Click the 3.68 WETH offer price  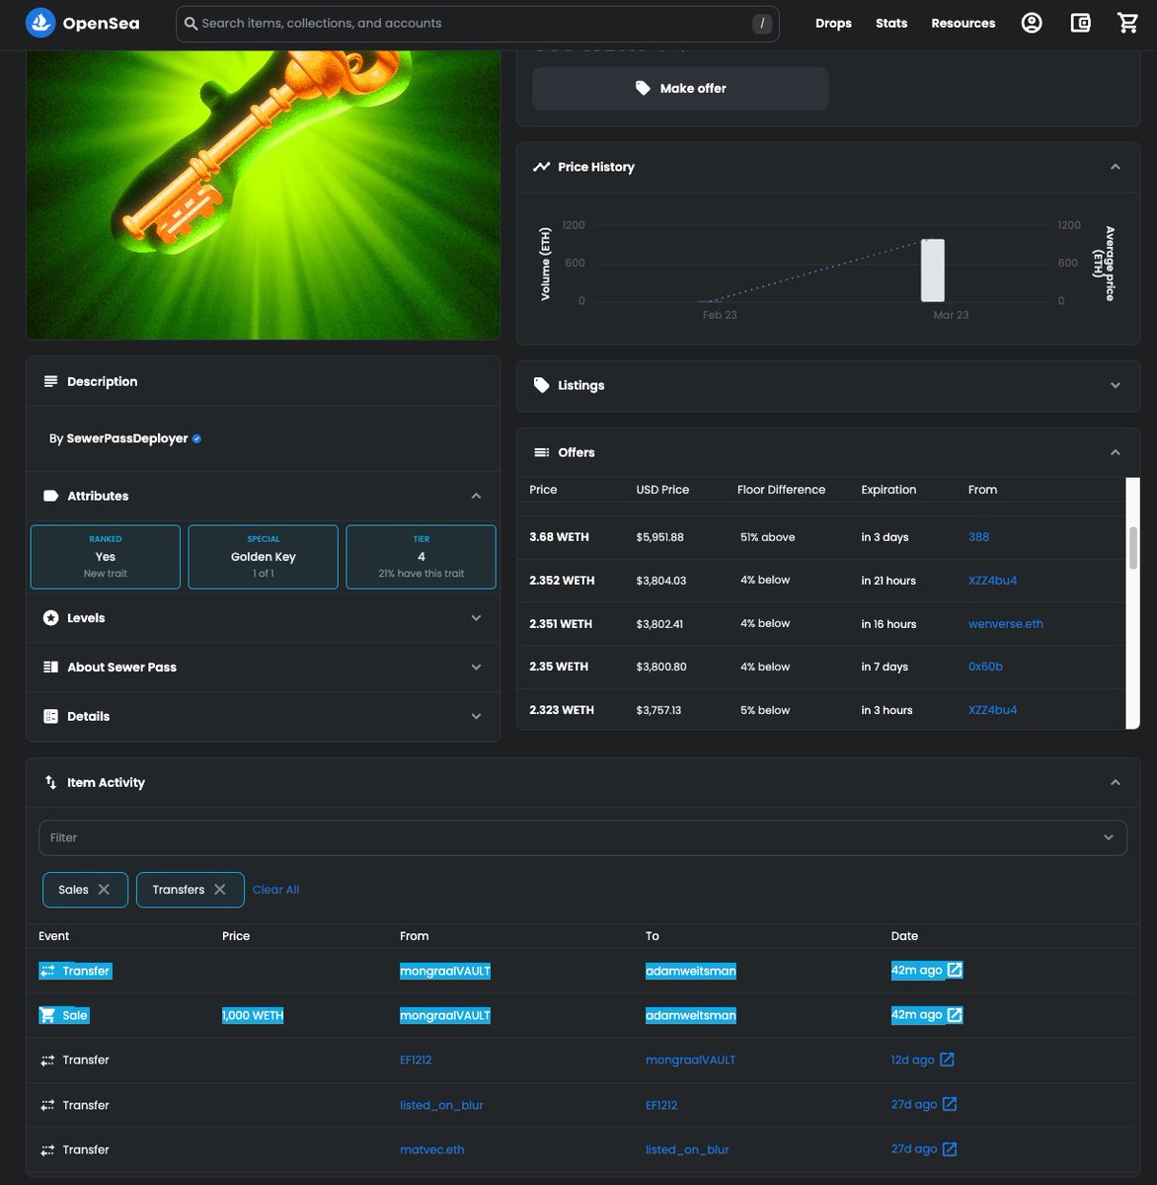pos(559,537)
